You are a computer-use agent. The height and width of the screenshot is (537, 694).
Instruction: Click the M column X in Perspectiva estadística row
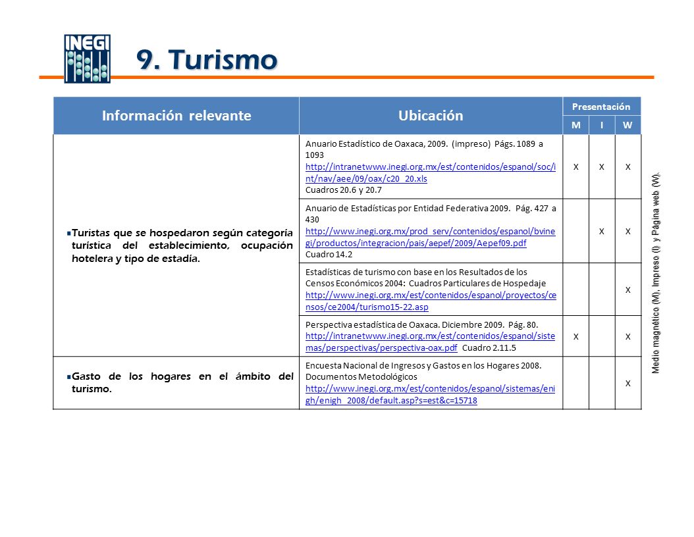[x=576, y=337]
